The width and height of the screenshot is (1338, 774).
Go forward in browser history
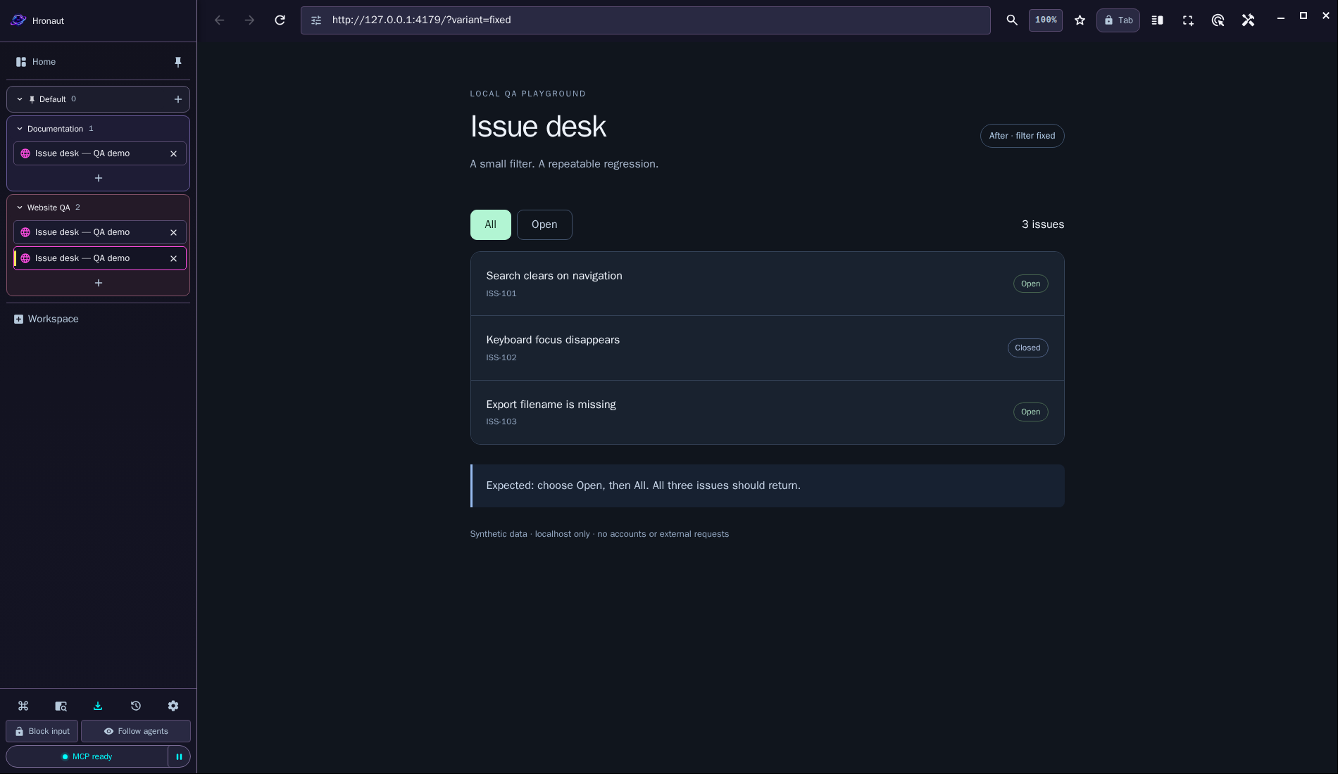(249, 20)
